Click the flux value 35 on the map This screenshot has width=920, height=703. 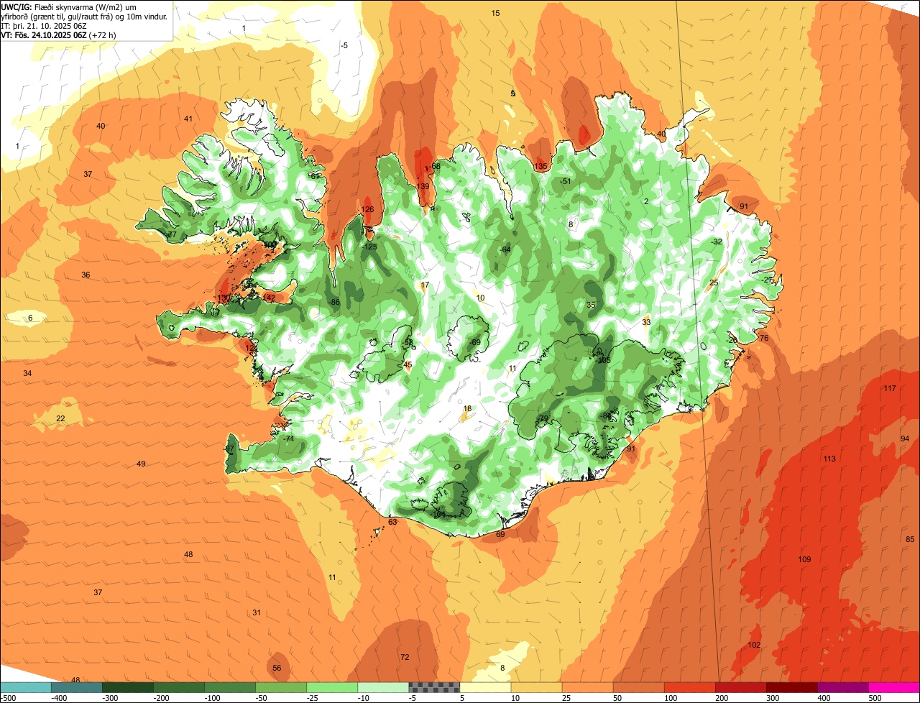[x=591, y=305]
